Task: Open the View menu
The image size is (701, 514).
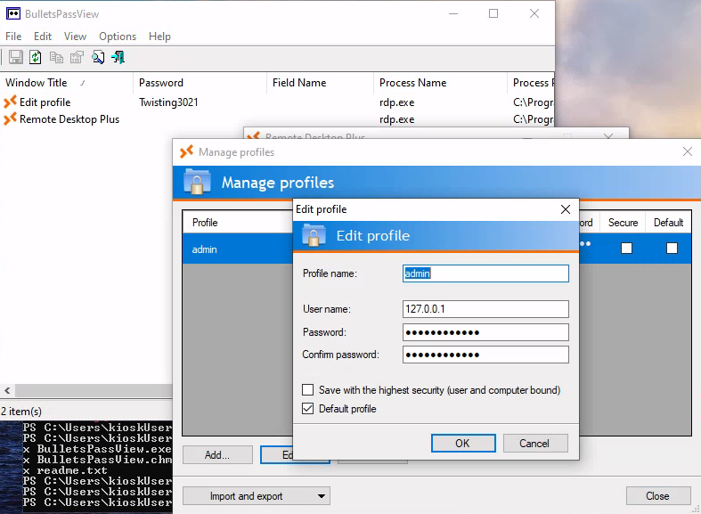Action: pyautogui.click(x=75, y=37)
